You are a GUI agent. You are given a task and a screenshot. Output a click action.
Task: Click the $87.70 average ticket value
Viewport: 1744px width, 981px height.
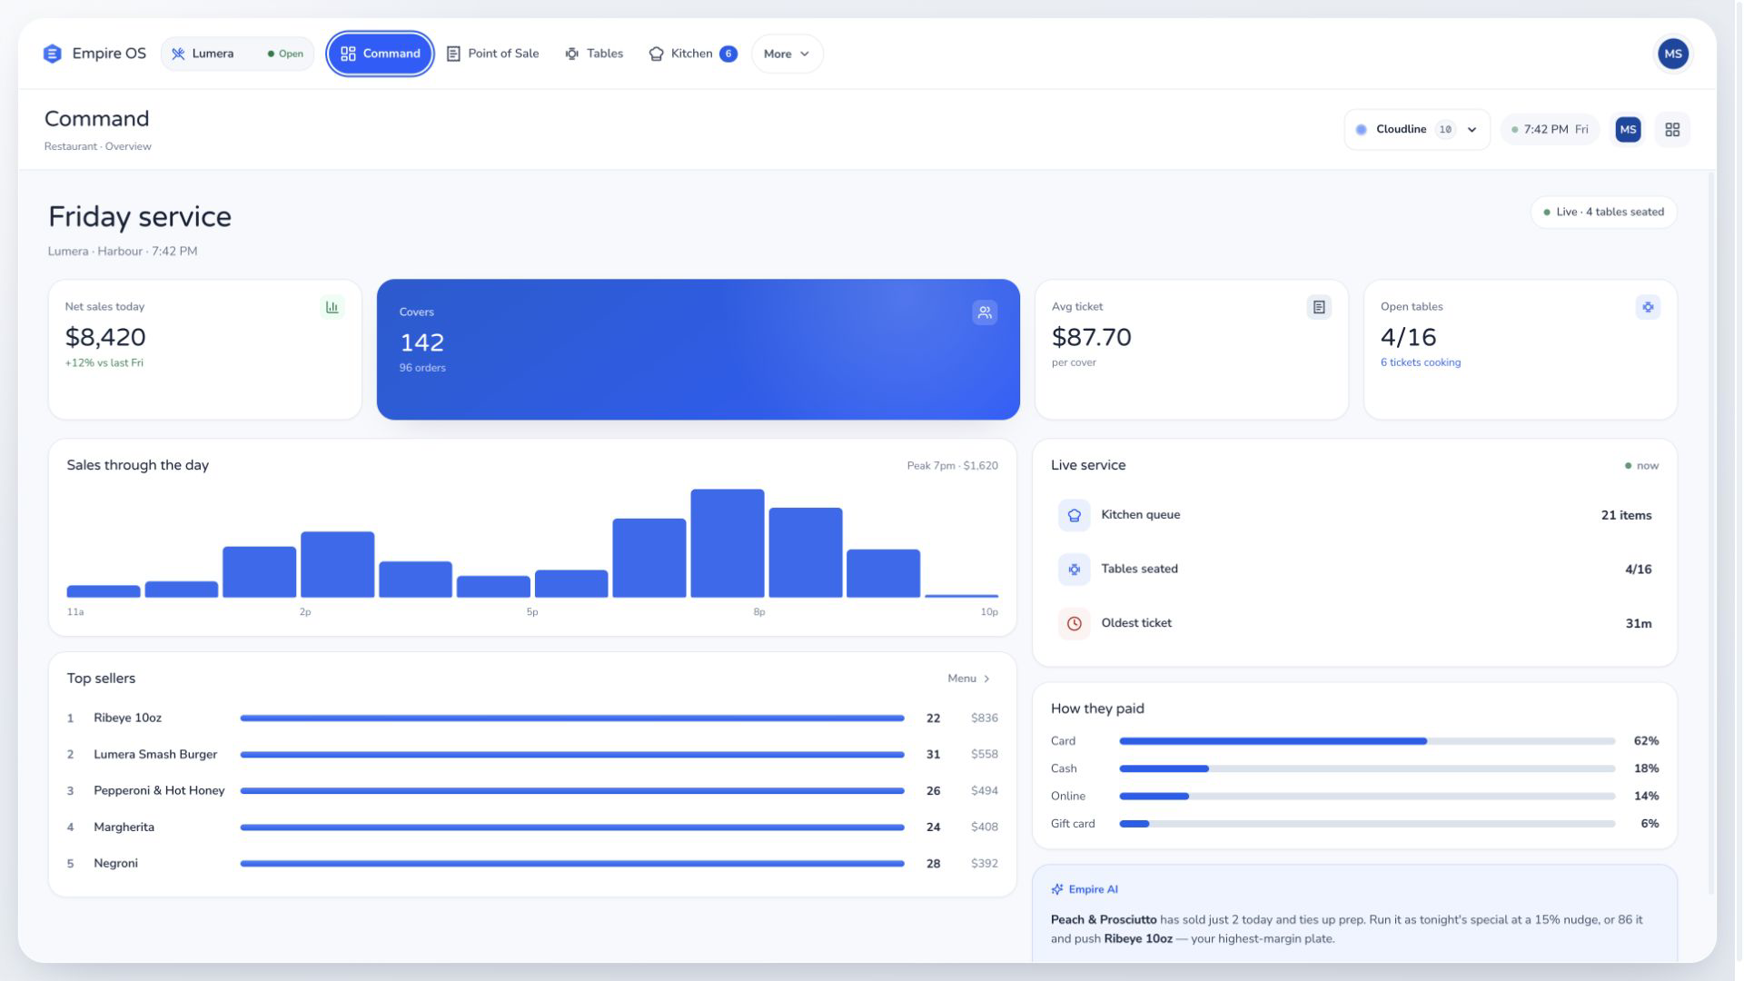coord(1091,337)
